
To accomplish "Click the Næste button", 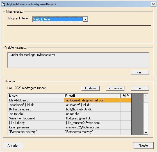I will 143,146.
